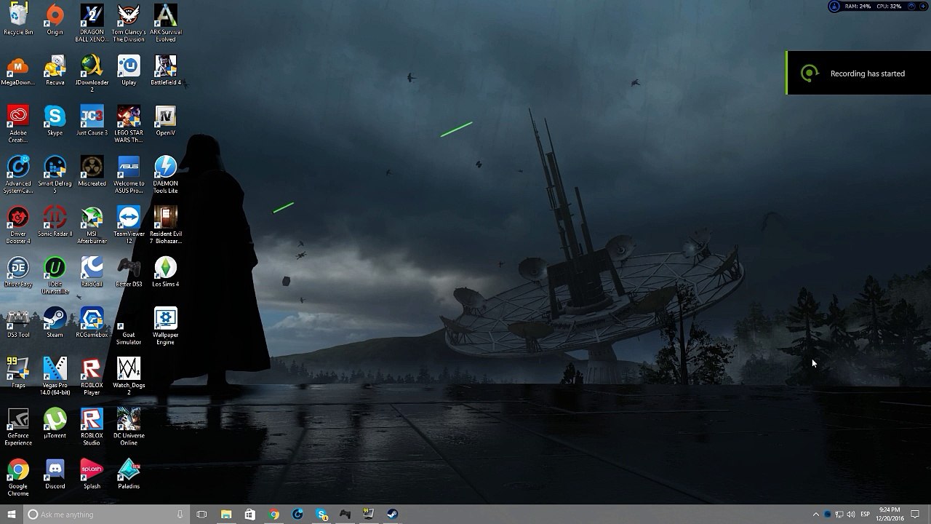Launch Steam from the desktop icon
Image resolution: width=931 pixels, height=524 pixels.
point(55,322)
